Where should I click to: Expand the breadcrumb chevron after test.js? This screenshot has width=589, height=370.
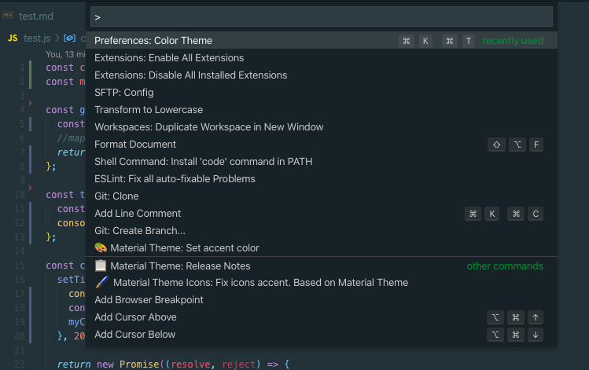click(x=57, y=38)
